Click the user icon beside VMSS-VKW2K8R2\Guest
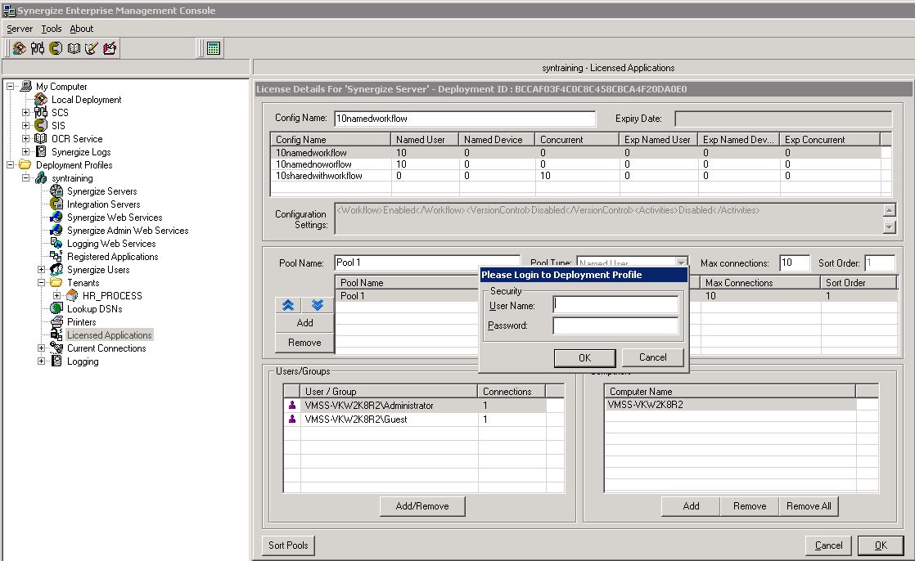Viewport: 915px width, 561px height. point(292,420)
